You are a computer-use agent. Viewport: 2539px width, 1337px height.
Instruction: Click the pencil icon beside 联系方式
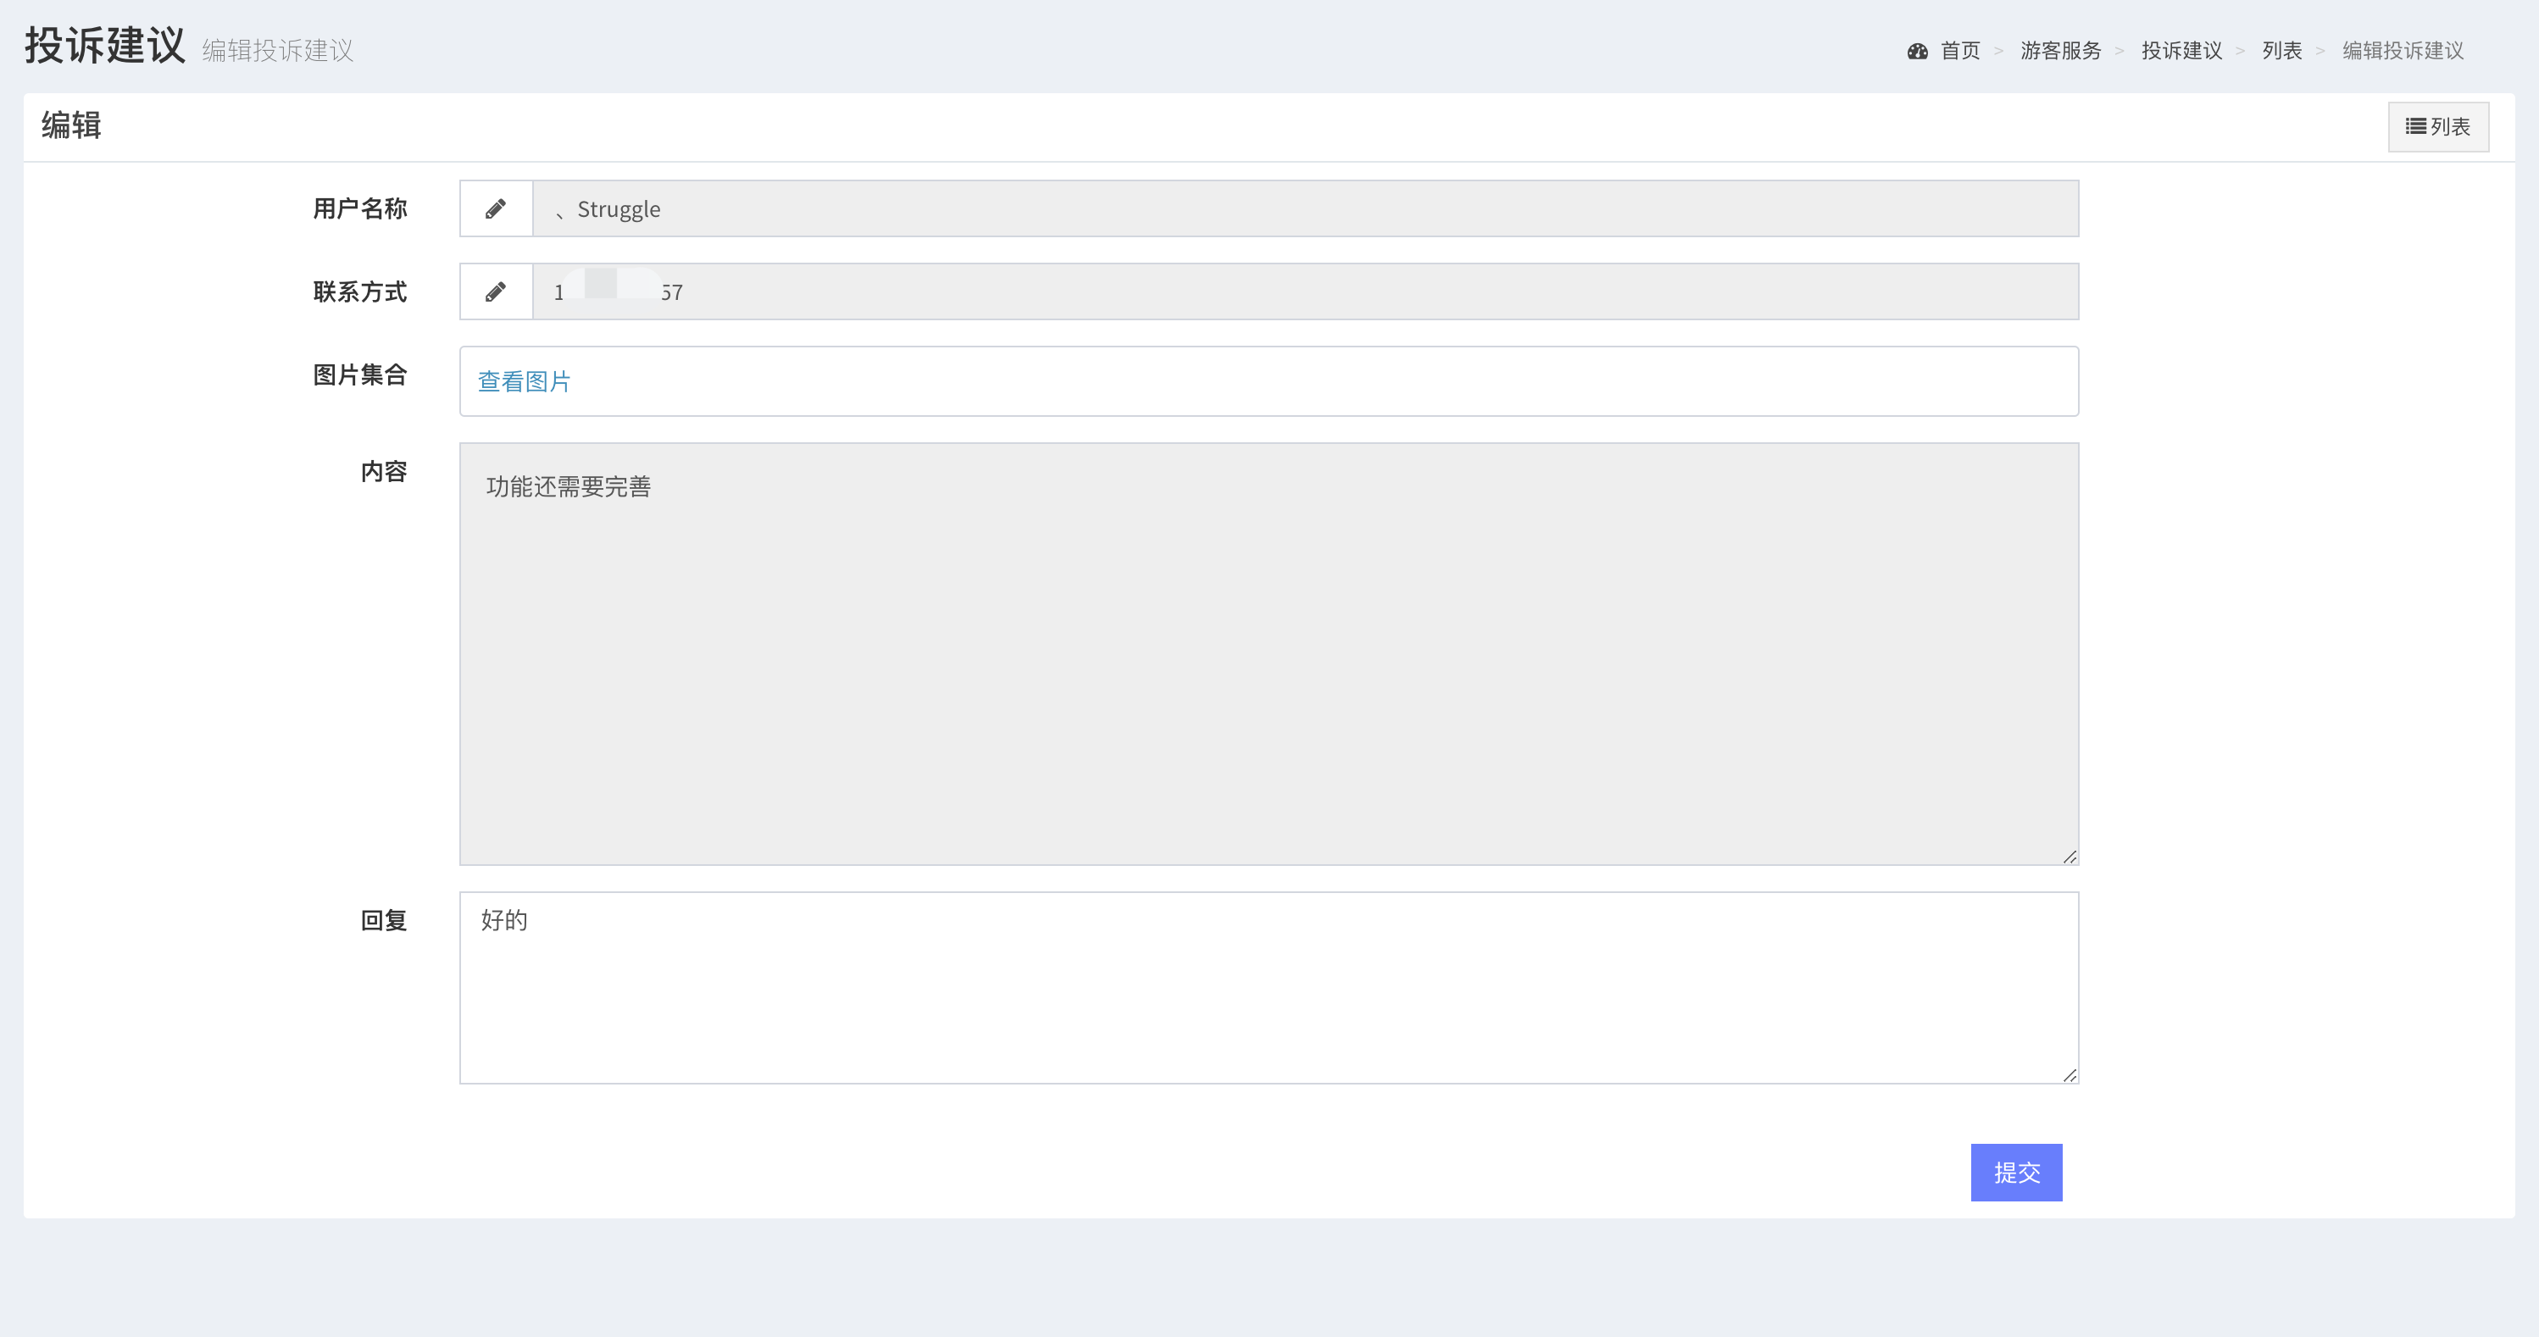(x=496, y=291)
